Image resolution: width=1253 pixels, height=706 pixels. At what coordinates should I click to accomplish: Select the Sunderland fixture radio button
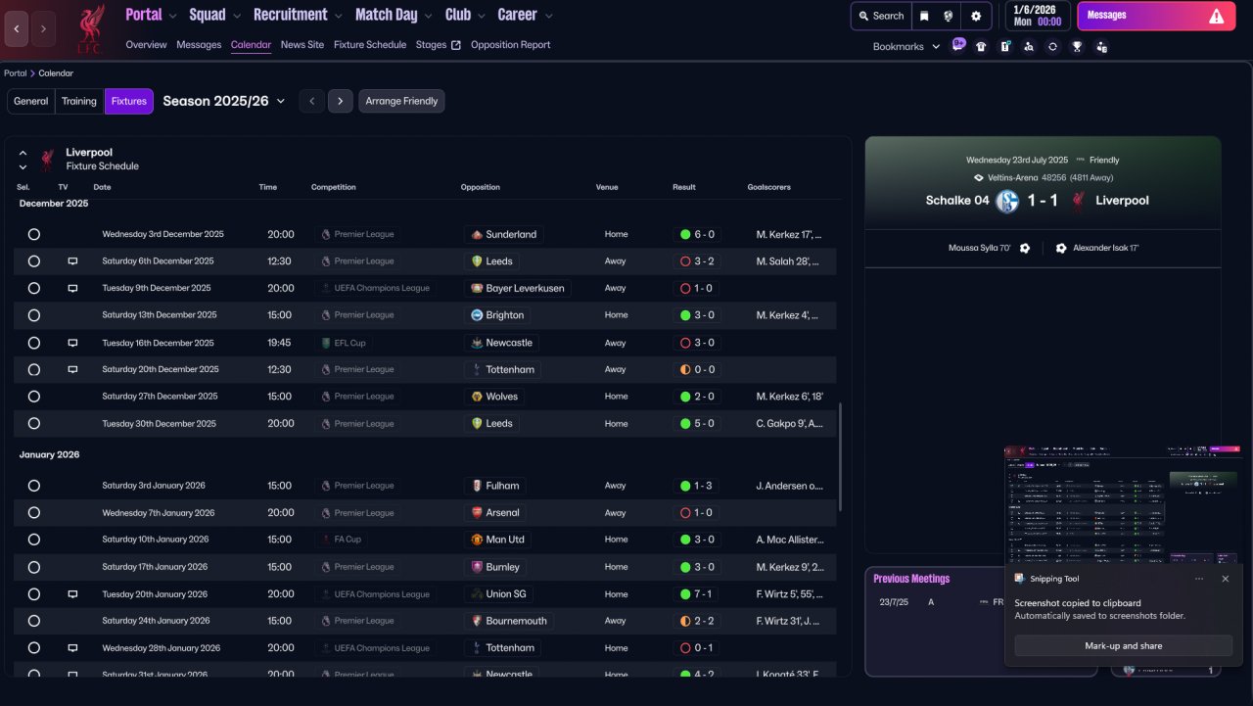point(34,235)
